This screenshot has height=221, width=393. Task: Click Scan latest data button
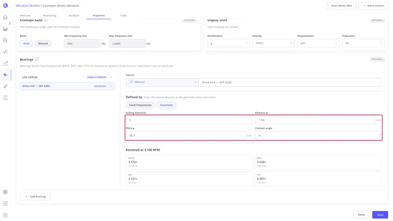point(341,5)
